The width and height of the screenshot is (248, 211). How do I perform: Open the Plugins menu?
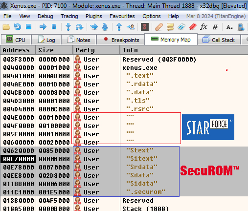tap(93, 16)
